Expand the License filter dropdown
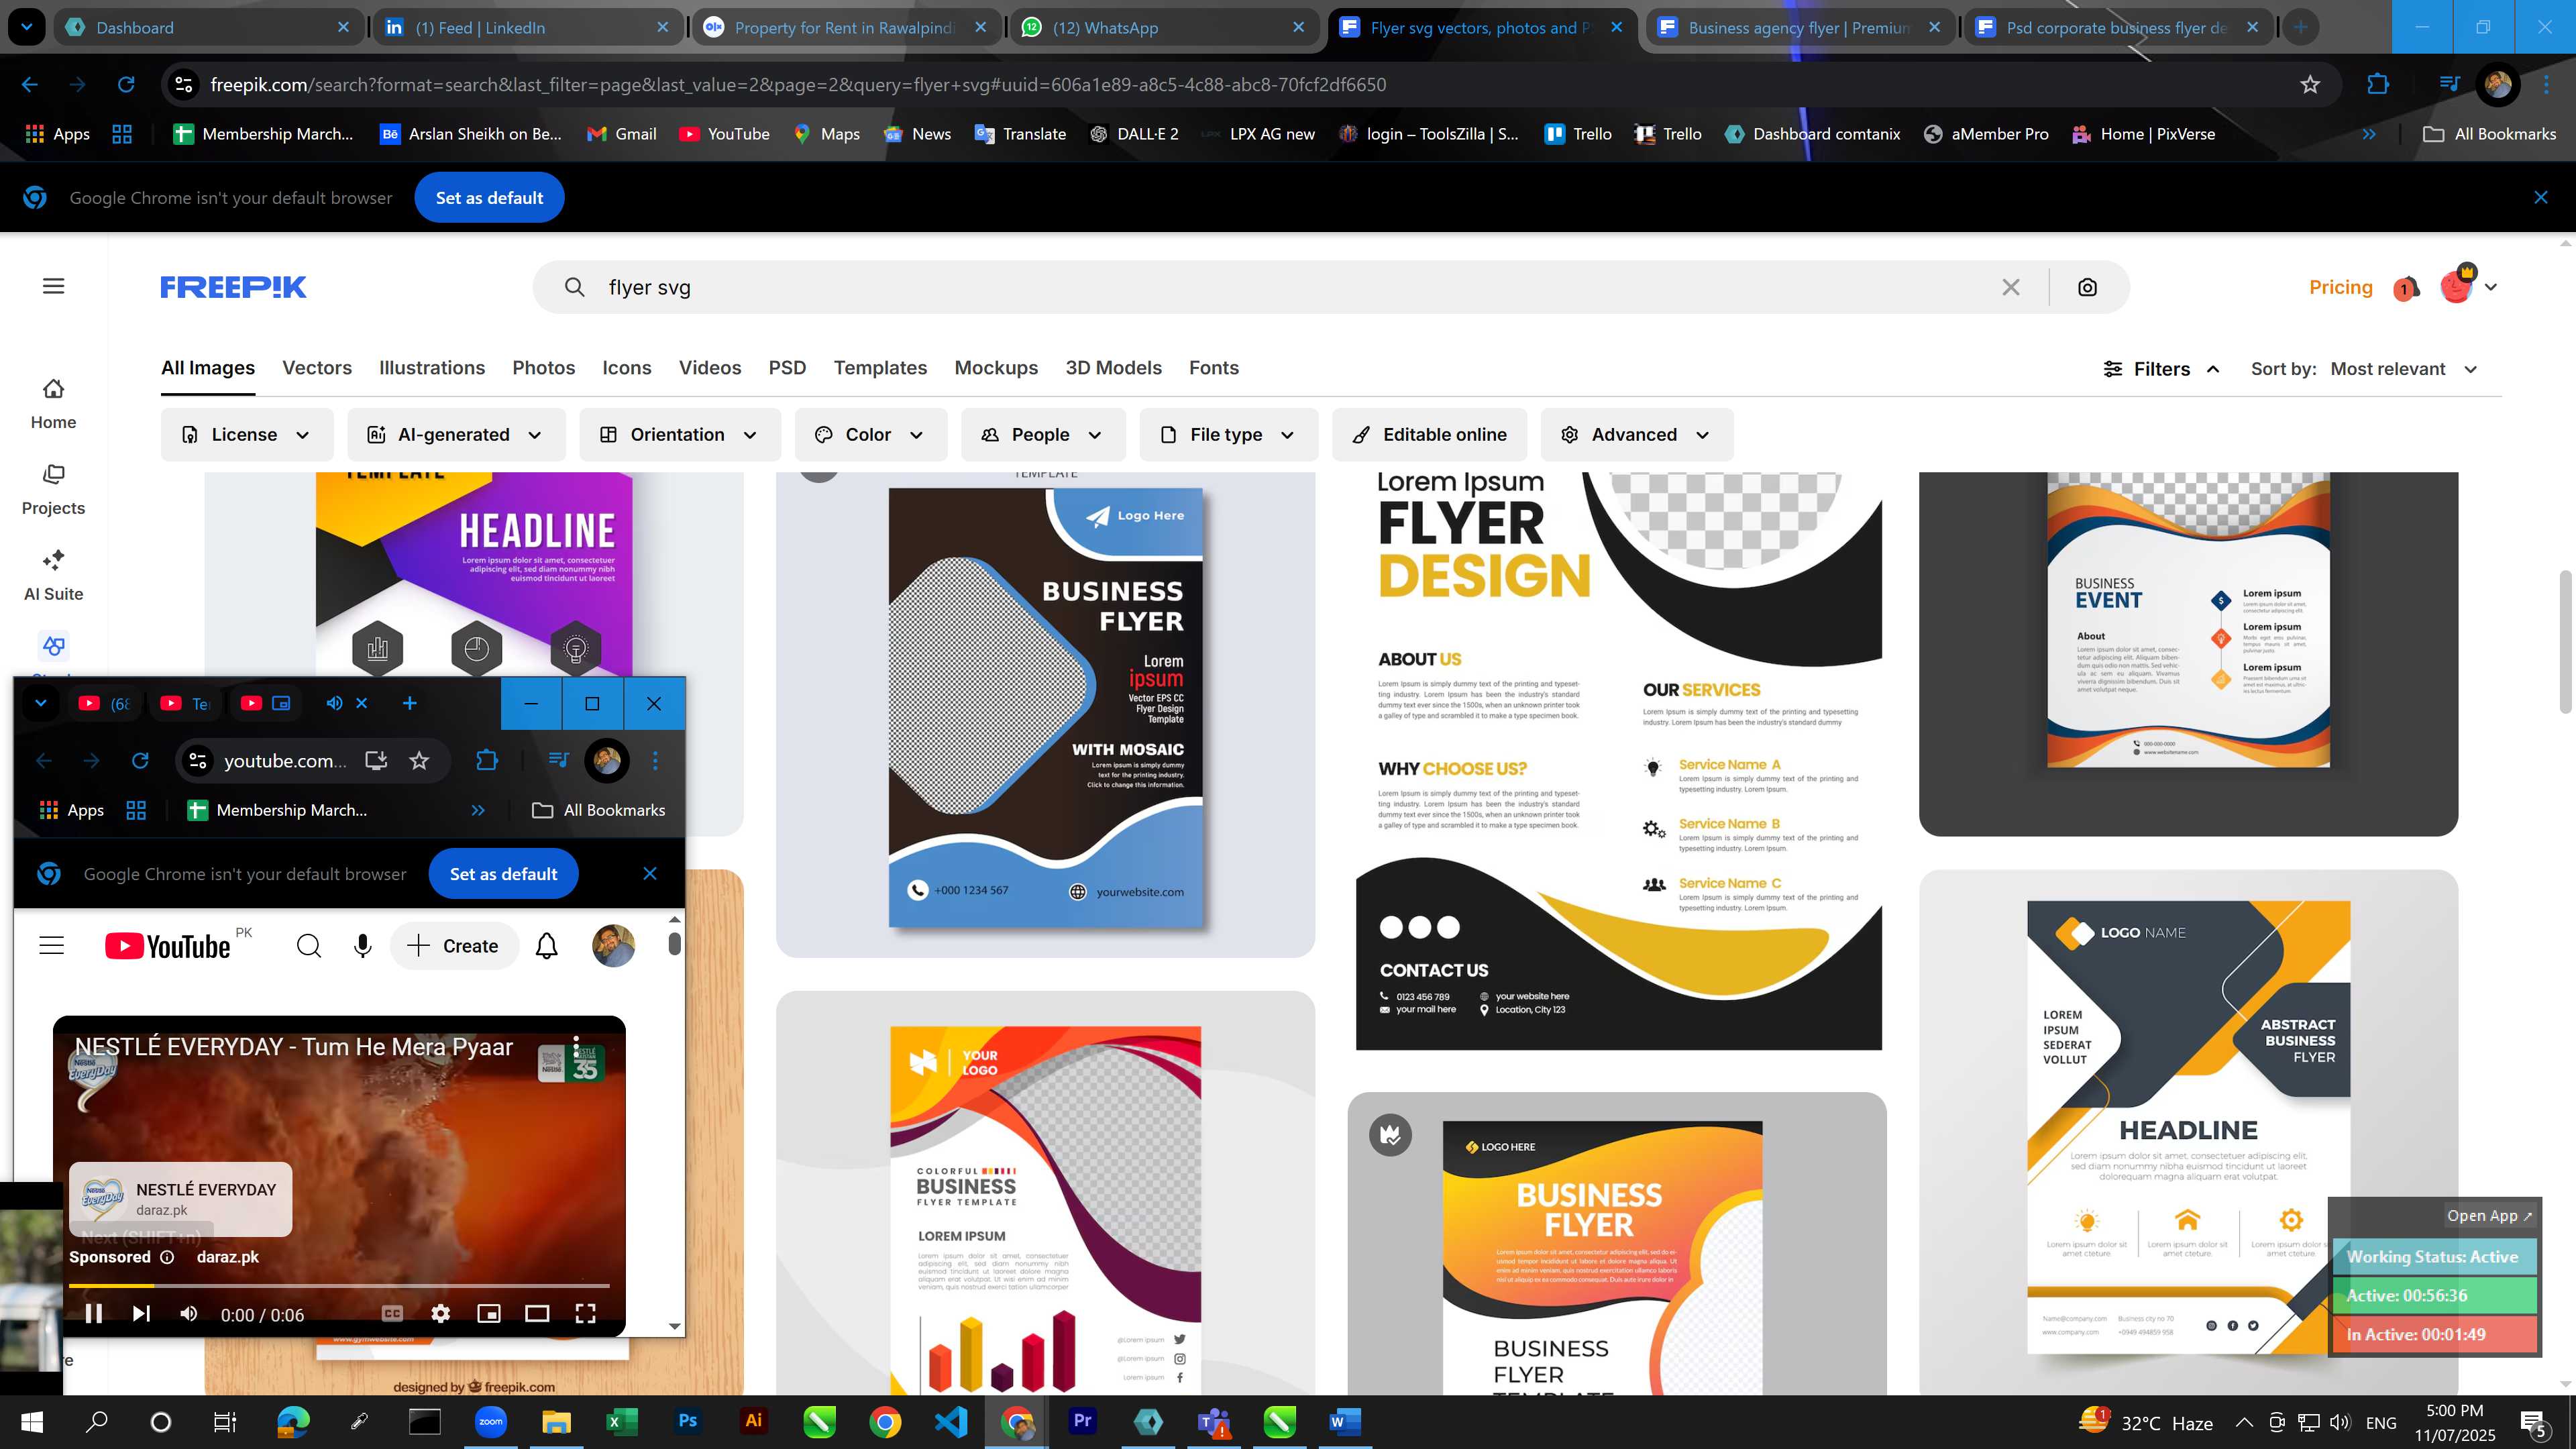 [x=246, y=435]
